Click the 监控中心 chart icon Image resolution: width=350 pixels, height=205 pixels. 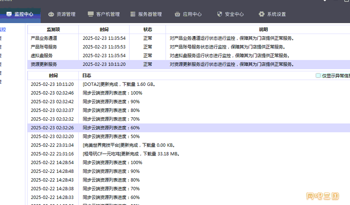[x=9, y=14]
